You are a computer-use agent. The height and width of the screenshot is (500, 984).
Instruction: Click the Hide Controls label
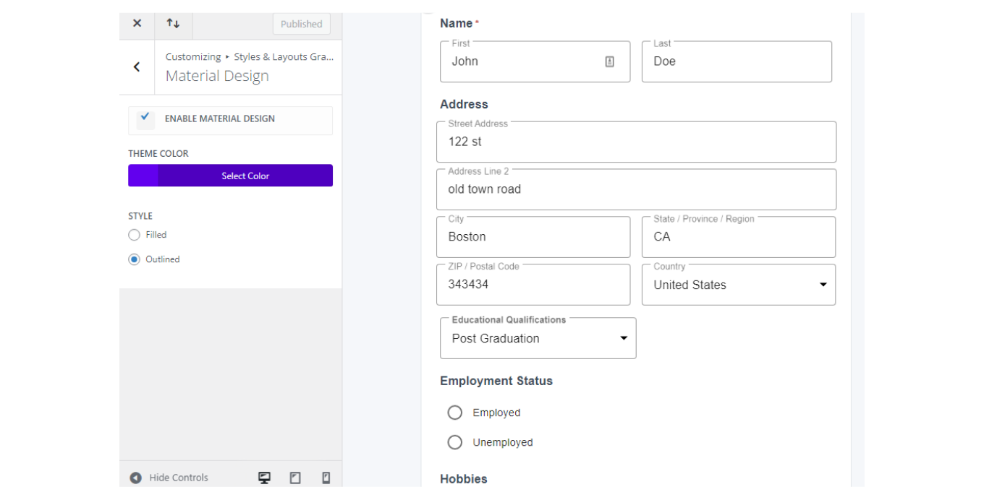click(x=178, y=477)
